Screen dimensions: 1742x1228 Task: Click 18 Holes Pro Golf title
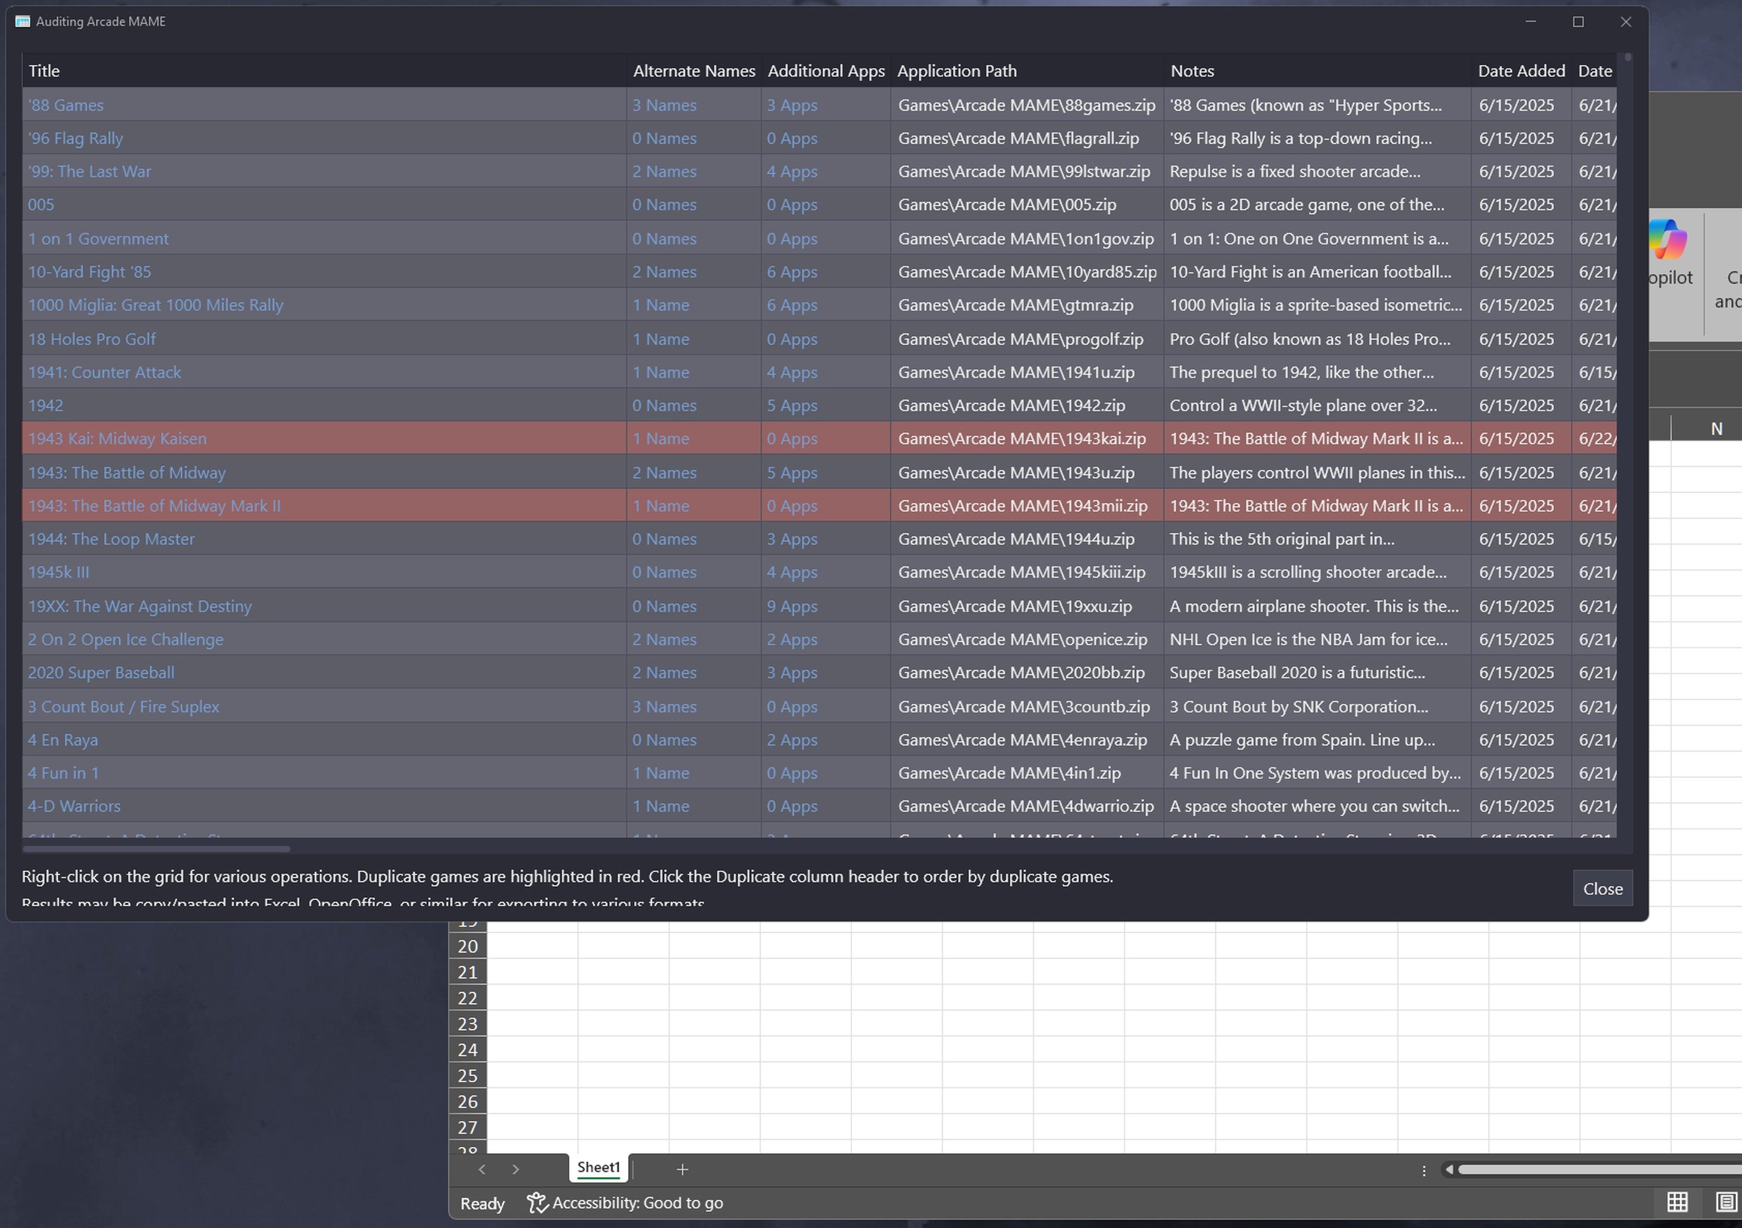[92, 339]
